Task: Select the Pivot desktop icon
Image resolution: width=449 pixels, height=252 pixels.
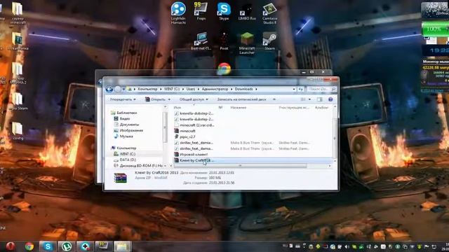Action: pos(224,41)
